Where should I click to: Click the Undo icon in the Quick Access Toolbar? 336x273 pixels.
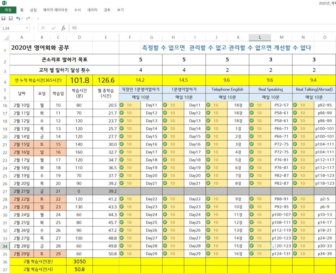(18, 18)
